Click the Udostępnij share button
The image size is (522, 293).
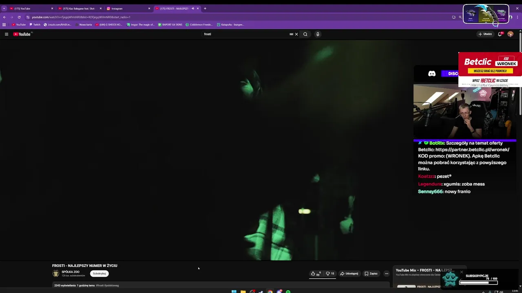click(349, 273)
